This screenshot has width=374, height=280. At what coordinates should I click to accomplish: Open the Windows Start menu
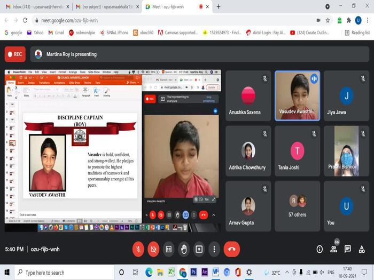[7, 273]
